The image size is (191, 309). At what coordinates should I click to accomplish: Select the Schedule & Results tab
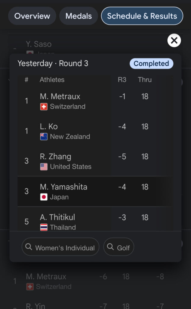142,16
